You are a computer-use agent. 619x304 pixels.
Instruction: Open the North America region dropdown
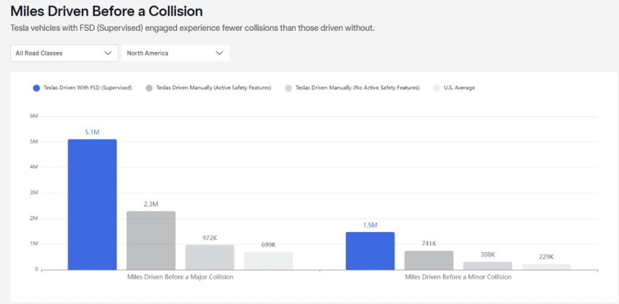coord(175,53)
